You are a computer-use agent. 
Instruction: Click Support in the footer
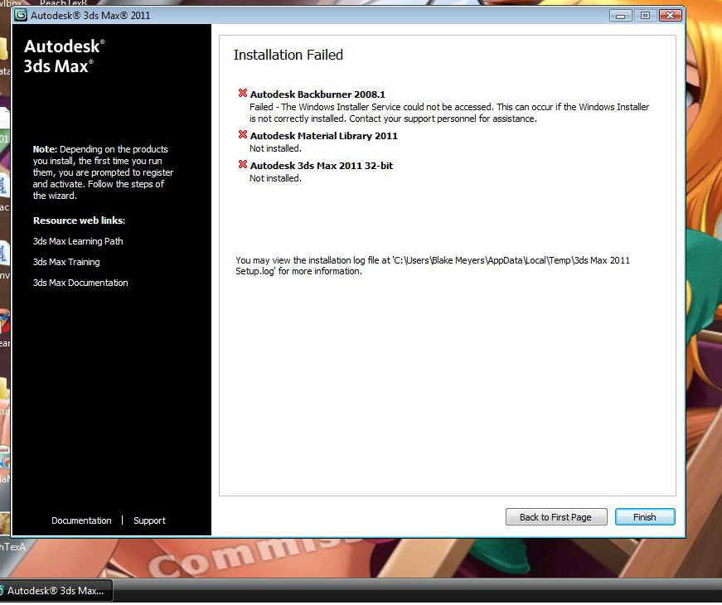(x=149, y=520)
